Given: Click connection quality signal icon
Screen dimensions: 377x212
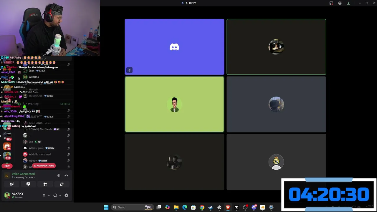Looking at the screenshot, I should [x=7, y=176].
